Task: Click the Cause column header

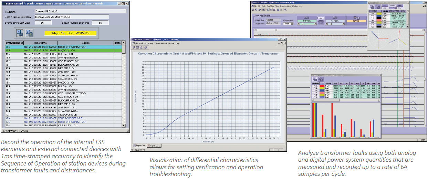Action: click(85, 43)
